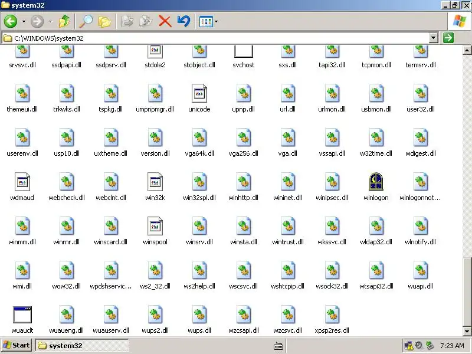472x354 pixels.
Task: Select the wintrust.dll file icon
Action: tap(288, 226)
